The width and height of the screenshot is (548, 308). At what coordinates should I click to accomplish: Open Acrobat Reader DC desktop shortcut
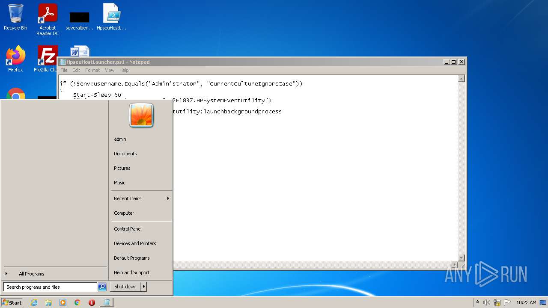click(48, 20)
